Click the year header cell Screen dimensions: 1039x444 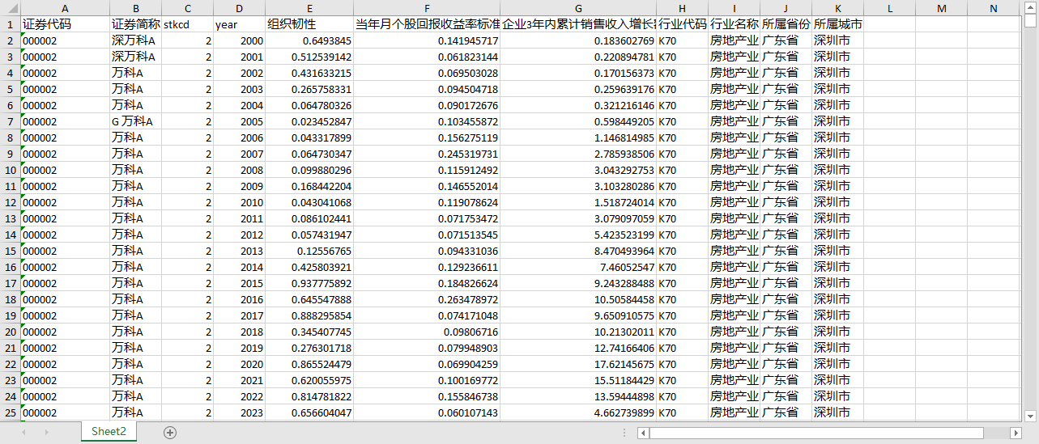(239, 24)
